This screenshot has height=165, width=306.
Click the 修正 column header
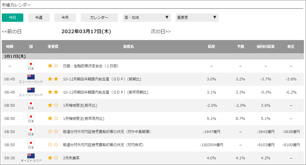(291, 47)
